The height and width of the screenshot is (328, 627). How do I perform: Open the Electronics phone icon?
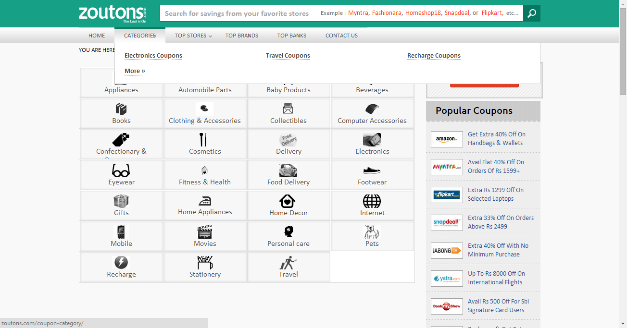[372, 140]
